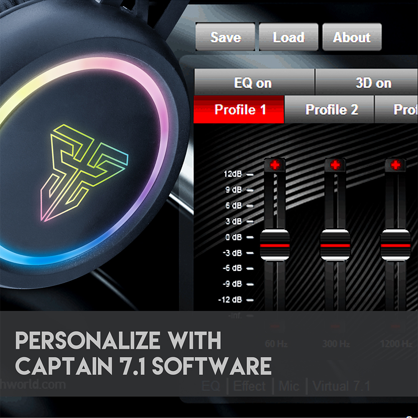Switch to the Profile 2 tab
418x418 pixels.
click(331, 110)
